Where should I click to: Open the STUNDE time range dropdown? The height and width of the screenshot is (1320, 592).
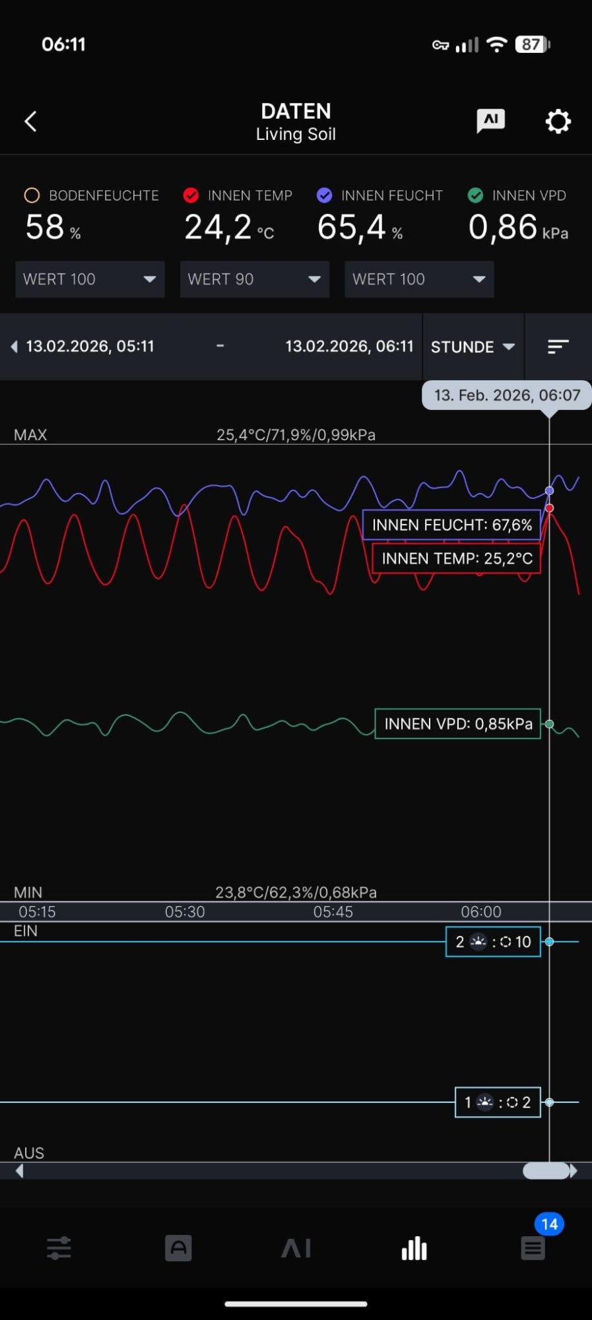click(x=473, y=346)
